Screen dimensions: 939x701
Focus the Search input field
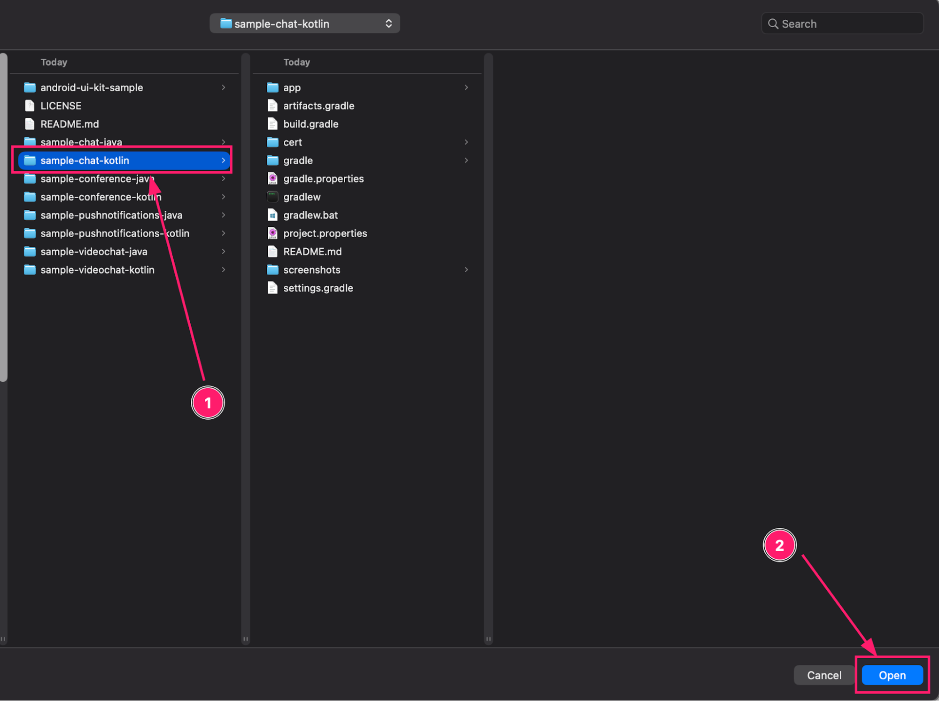[x=842, y=24]
